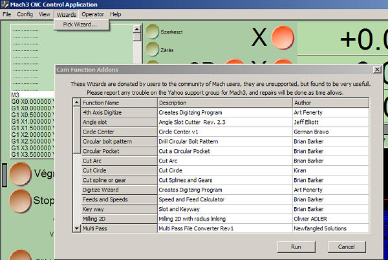
Task: Click the 'G1 X3.500000' G-code line
Action: pyautogui.click(x=32, y=155)
